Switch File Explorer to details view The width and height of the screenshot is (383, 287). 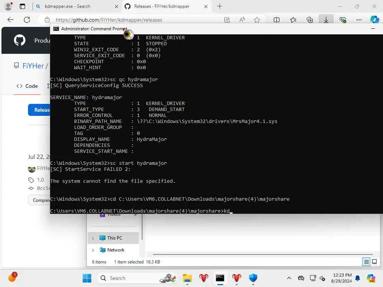pos(366,262)
